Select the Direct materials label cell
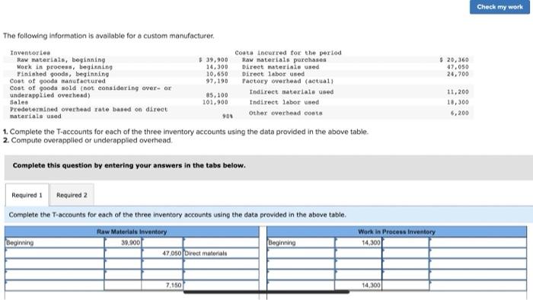533x300 pixels. (x=222, y=253)
